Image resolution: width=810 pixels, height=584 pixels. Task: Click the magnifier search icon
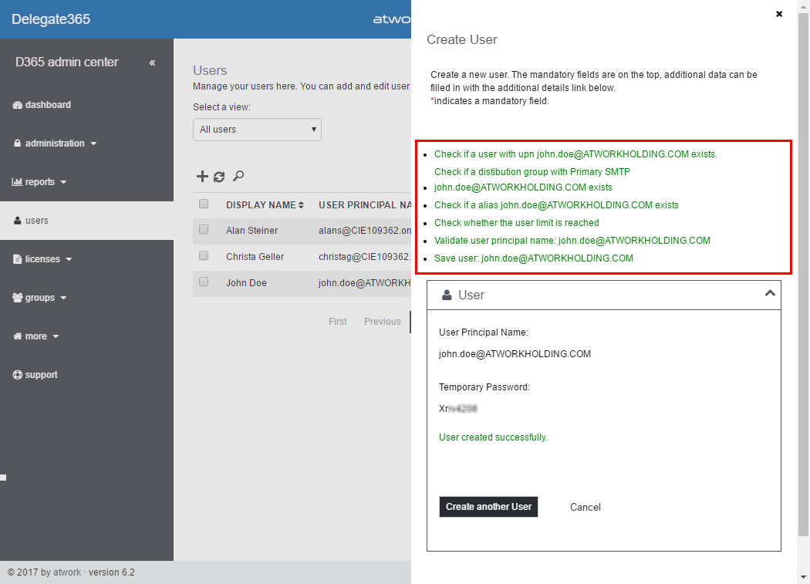point(238,177)
